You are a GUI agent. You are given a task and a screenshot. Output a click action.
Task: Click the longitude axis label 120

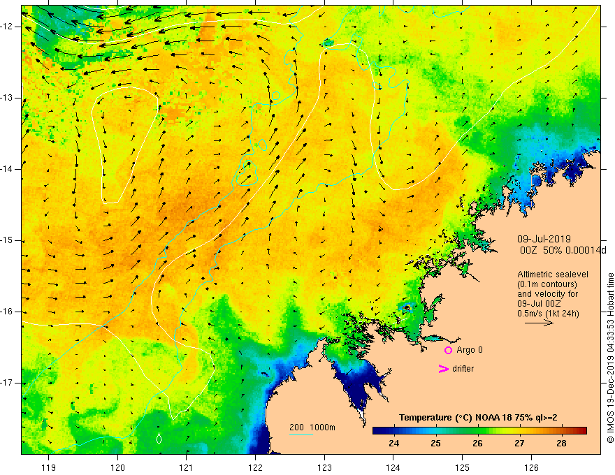(x=117, y=467)
